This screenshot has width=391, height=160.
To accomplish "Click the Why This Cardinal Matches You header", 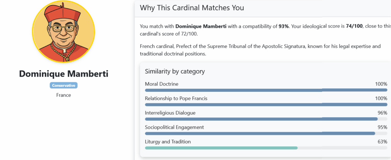I will coord(192,8).
